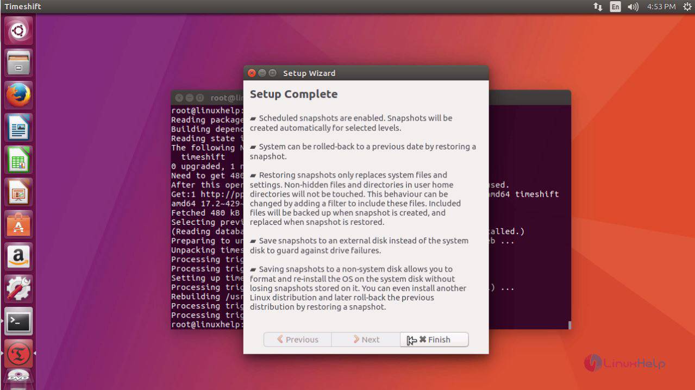
Task: Maximize the Setup Wizard window
Action: tap(272, 73)
